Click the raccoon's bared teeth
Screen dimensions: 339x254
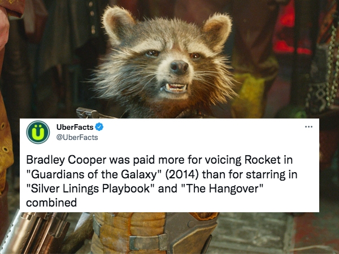(175, 87)
